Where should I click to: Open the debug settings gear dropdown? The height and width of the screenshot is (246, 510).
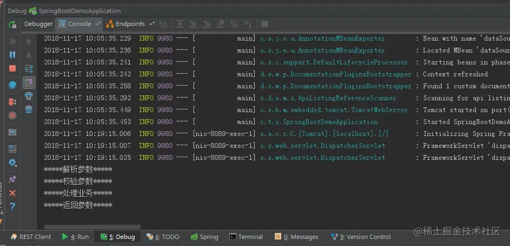point(12,163)
